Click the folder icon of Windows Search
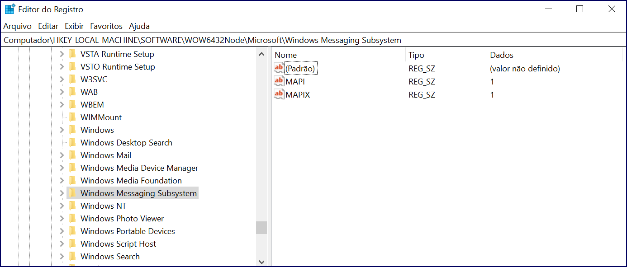 [x=72, y=256]
